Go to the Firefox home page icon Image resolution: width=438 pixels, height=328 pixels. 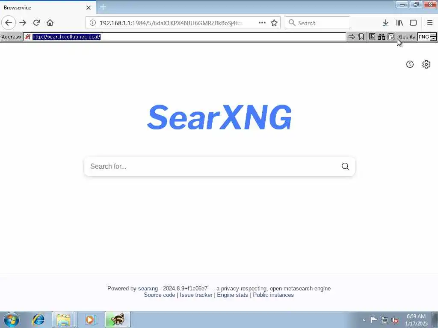50,23
